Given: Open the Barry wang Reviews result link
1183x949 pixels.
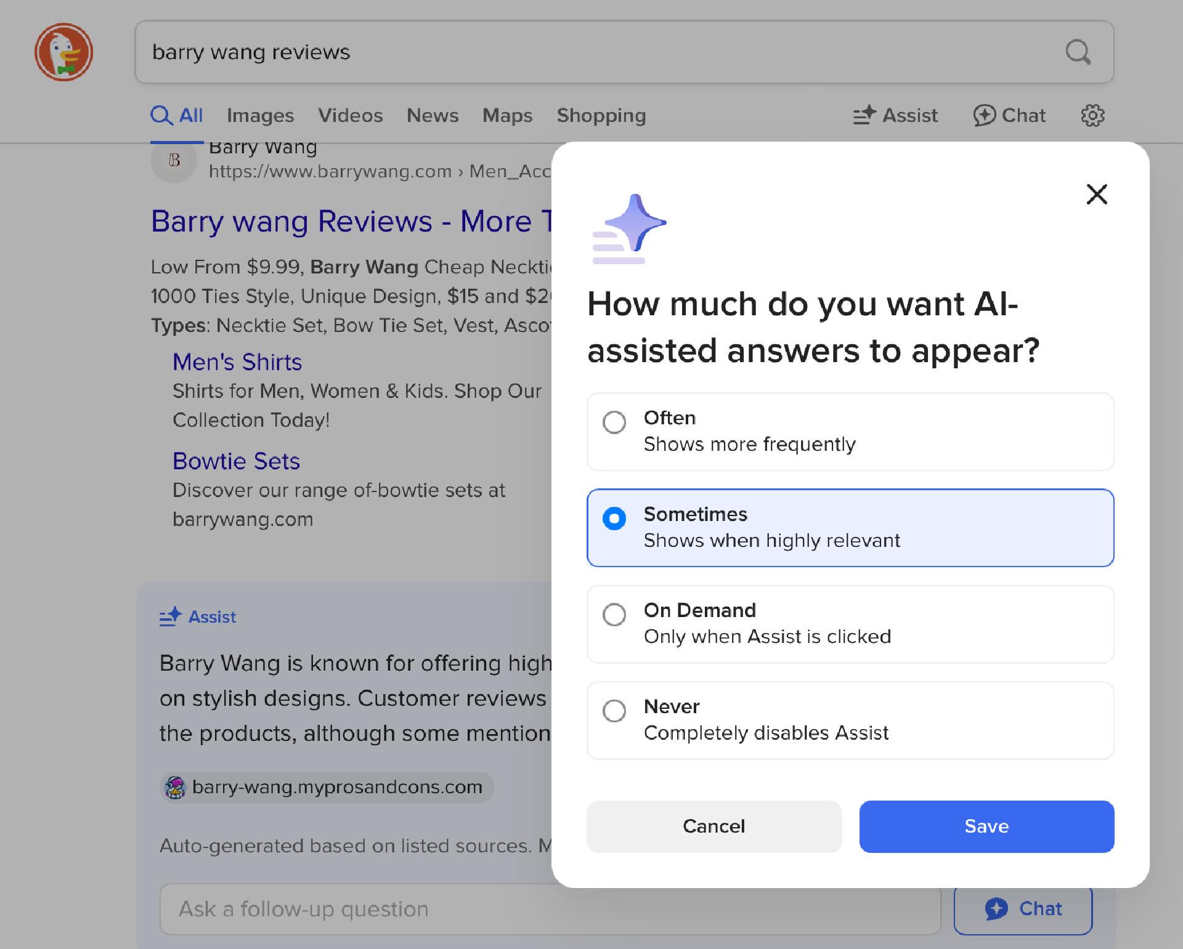Looking at the screenshot, I should coord(351,221).
